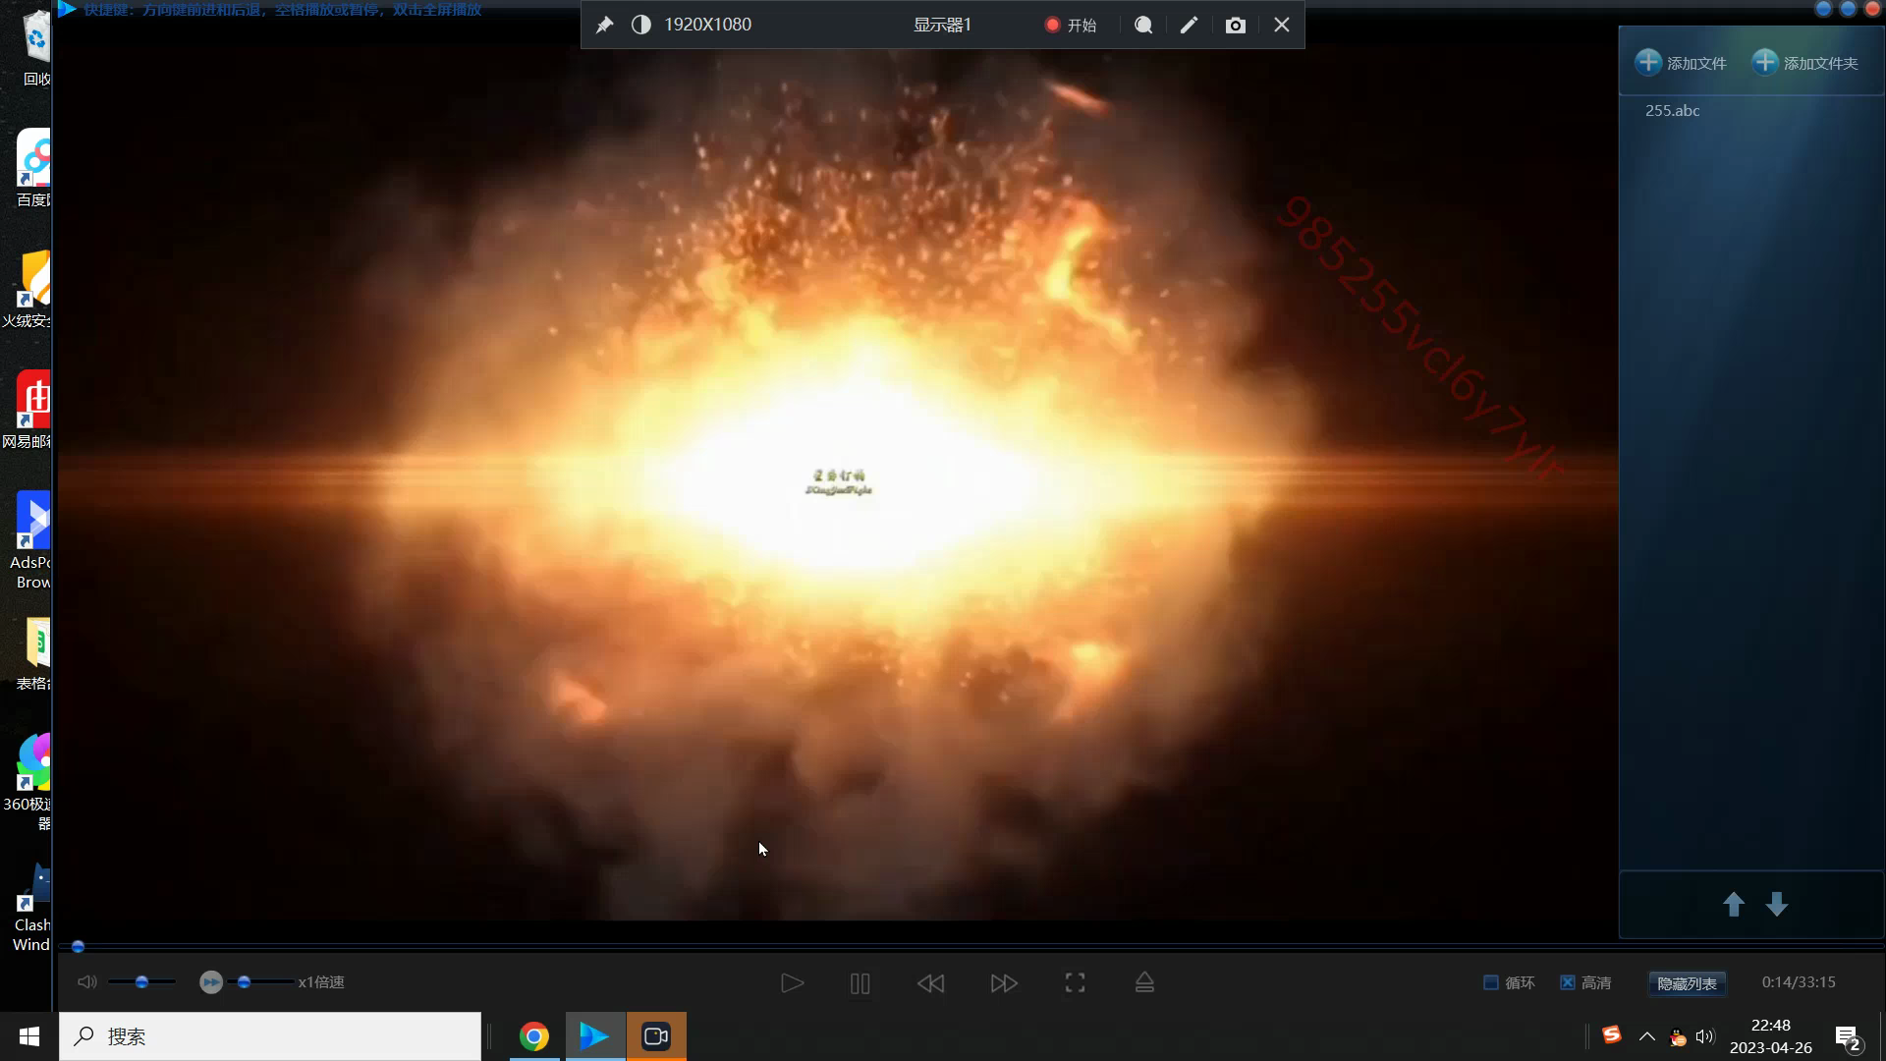Click the play button in player controls
The height and width of the screenshot is (1061, 1886).
[792, 983]
